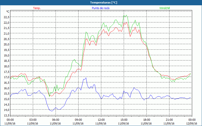Viewport: 202px width, 126px height.
Task: Click the 21:00 time axis label
Action: tap(169, 120)
